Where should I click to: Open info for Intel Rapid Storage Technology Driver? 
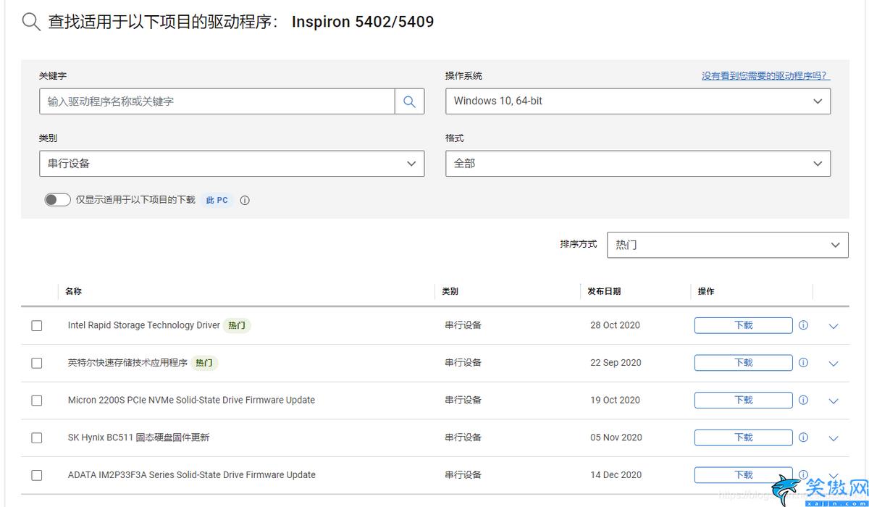pos(803,325)
